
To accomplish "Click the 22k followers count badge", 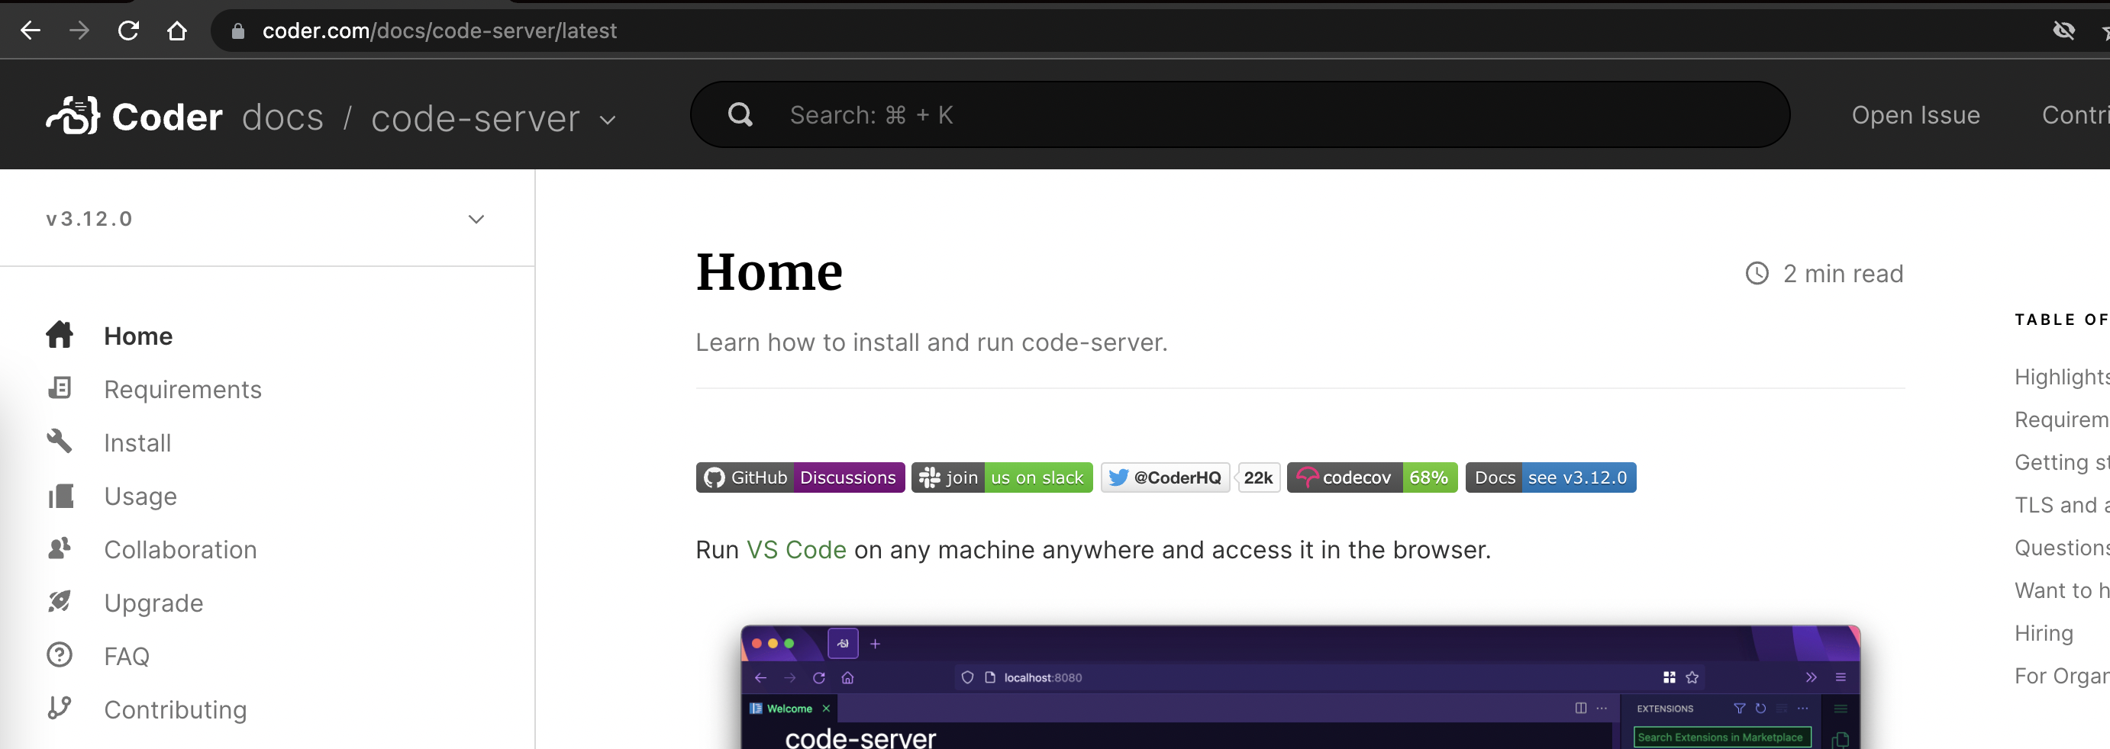I will (x=1258, y=477).
